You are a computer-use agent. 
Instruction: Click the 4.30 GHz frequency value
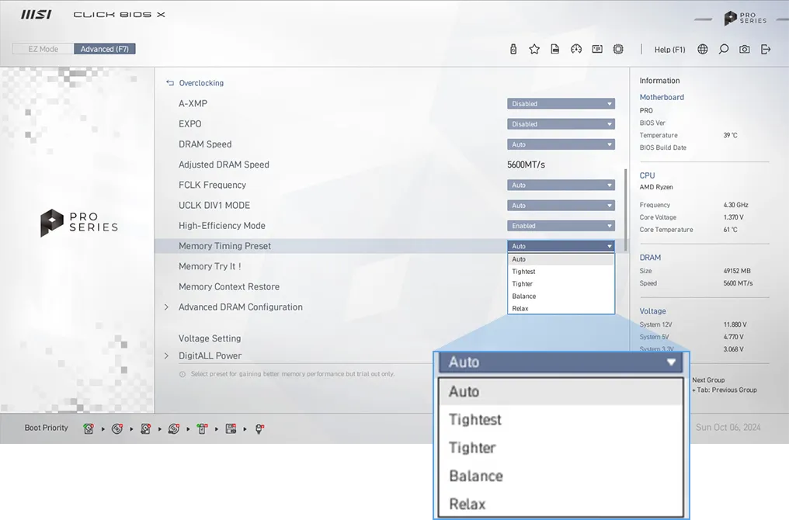pos(735,205)
